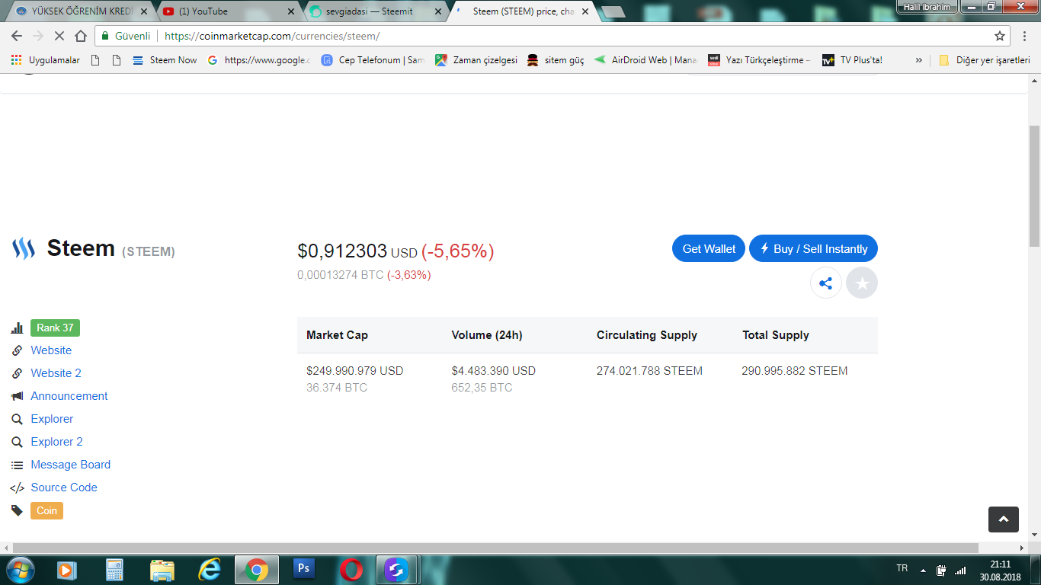
Task: Click the Market Cap column header
Action: pos(337,335)
